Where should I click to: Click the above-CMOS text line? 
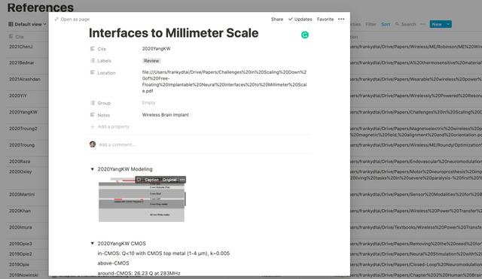coord(113,263)
